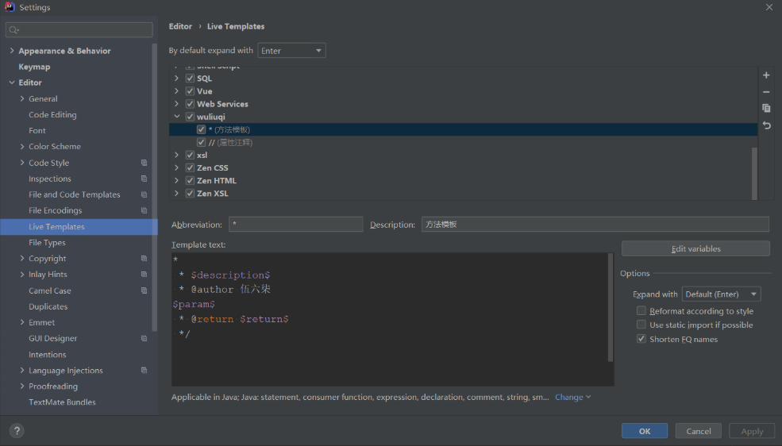This screenshot has height=446, width=782.
Task: Open the Duplicates settings page
Action: 48,306
